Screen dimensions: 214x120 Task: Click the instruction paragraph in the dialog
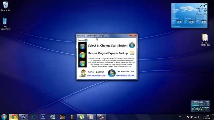(x=111, y=62)
